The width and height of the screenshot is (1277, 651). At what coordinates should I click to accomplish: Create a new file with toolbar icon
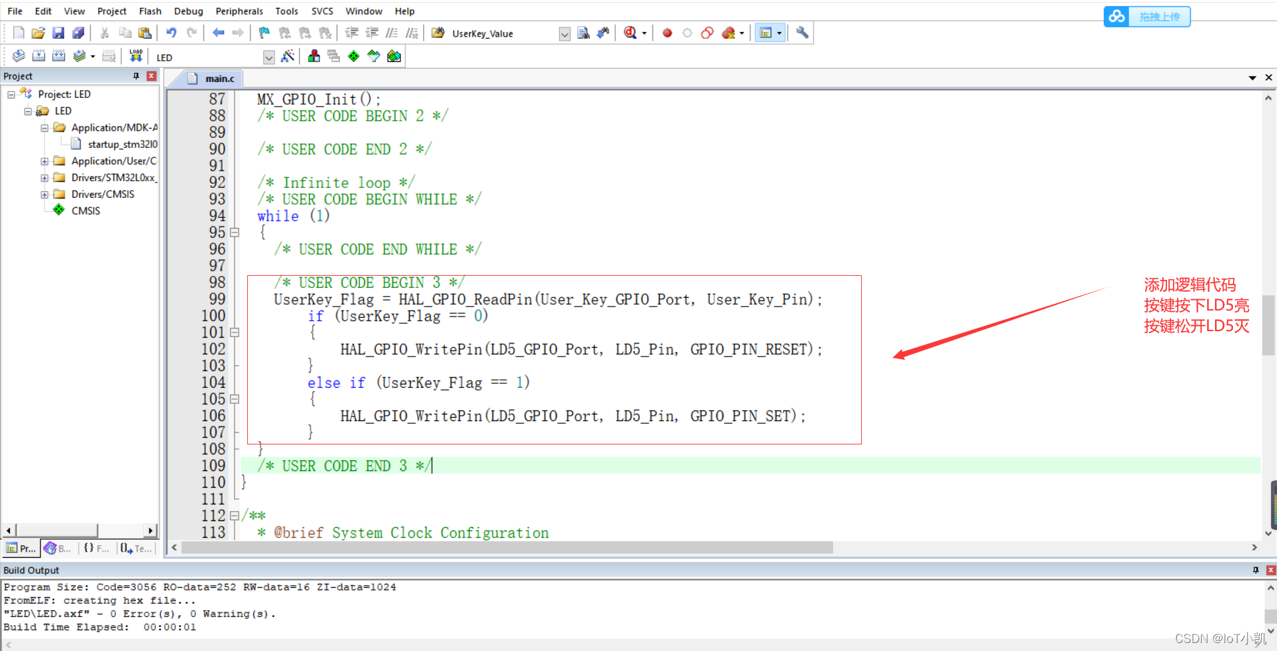tap(19, 33)
